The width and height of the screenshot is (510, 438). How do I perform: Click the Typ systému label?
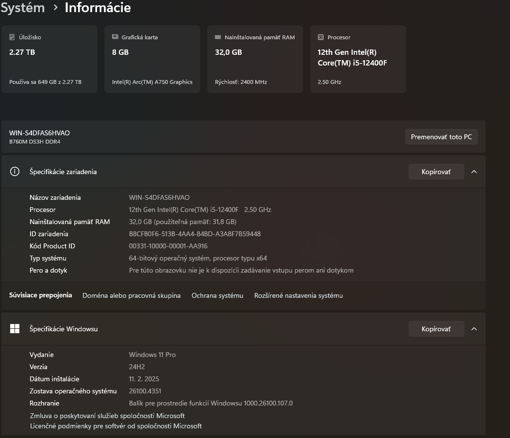pyautogui.click(x=48, y=258)
